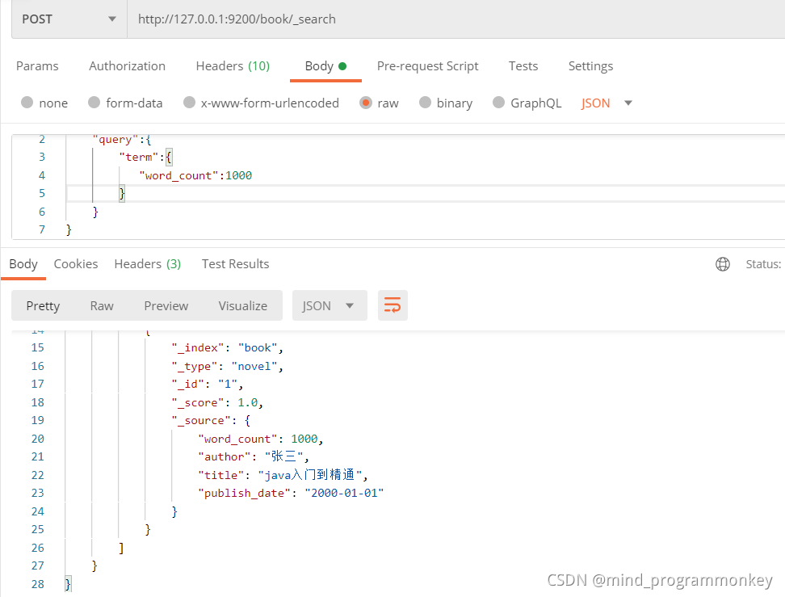The width and height of the screenshot is (785, 597).
Task: Open the Pre-request Script tab
Action: 427,66
